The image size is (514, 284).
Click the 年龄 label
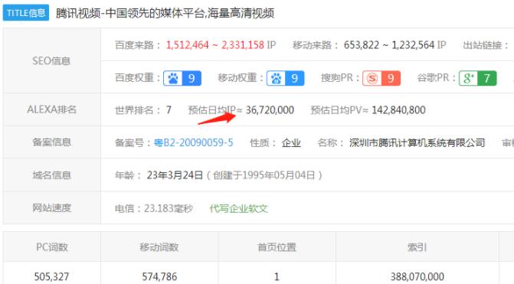127,175
